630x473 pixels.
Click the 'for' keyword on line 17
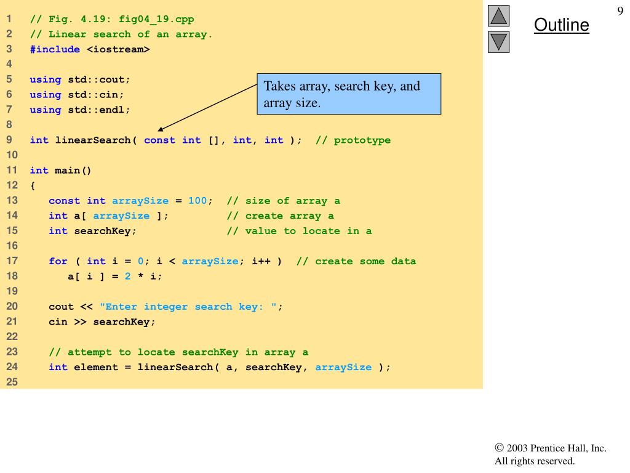[x=58, y=261]
